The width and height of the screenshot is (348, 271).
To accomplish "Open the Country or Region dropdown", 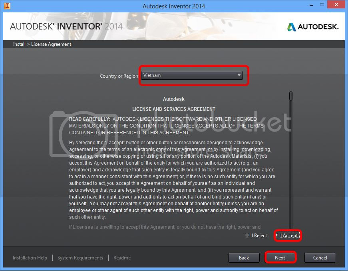I will [192, 75].
